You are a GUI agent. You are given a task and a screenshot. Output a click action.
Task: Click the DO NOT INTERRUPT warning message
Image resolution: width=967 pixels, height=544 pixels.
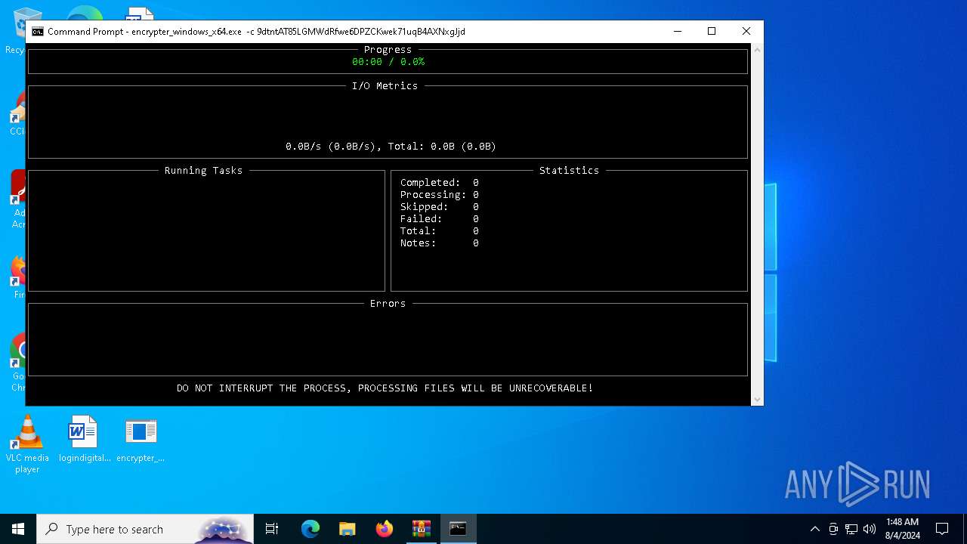coord(385,388)
